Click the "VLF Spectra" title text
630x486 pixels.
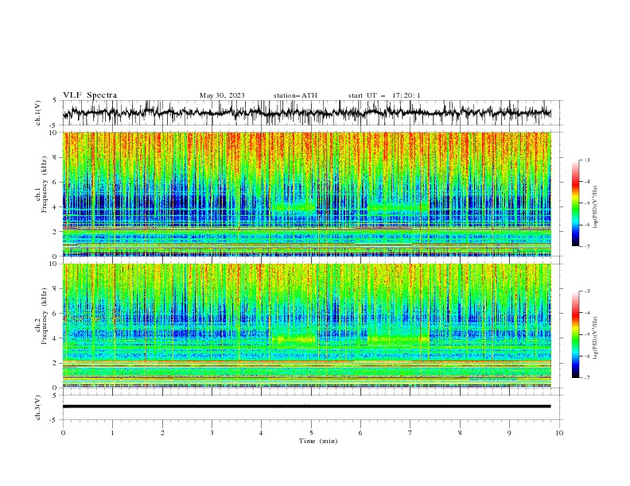tap(90, 95)
